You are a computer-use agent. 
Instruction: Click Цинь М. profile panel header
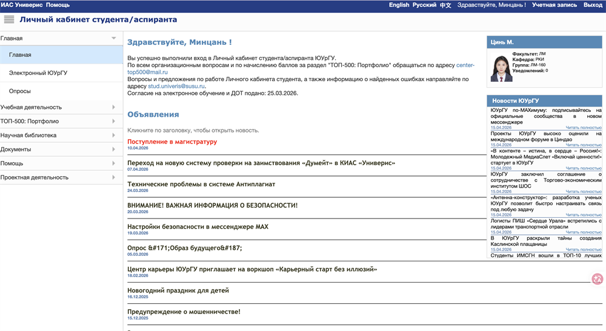pyautogui.click(x=545, y=42)
